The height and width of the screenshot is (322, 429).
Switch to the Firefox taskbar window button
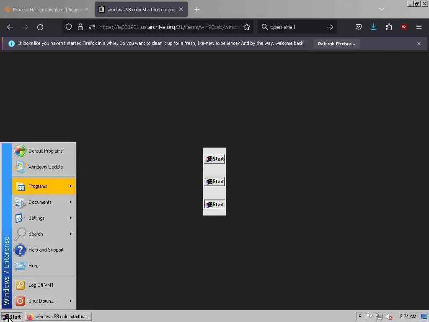(59, 317)
